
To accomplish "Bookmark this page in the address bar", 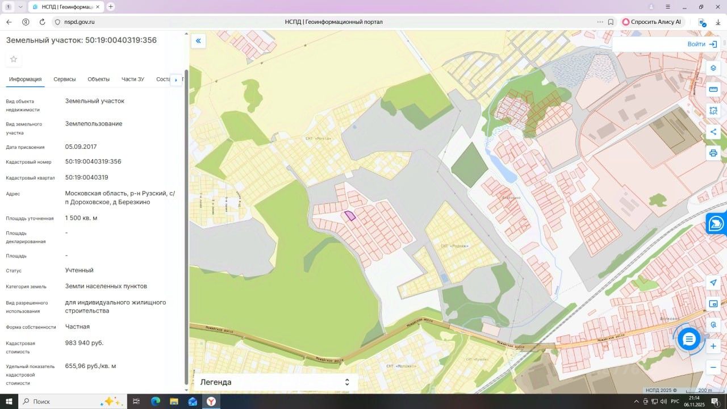I will pos(611,22).
